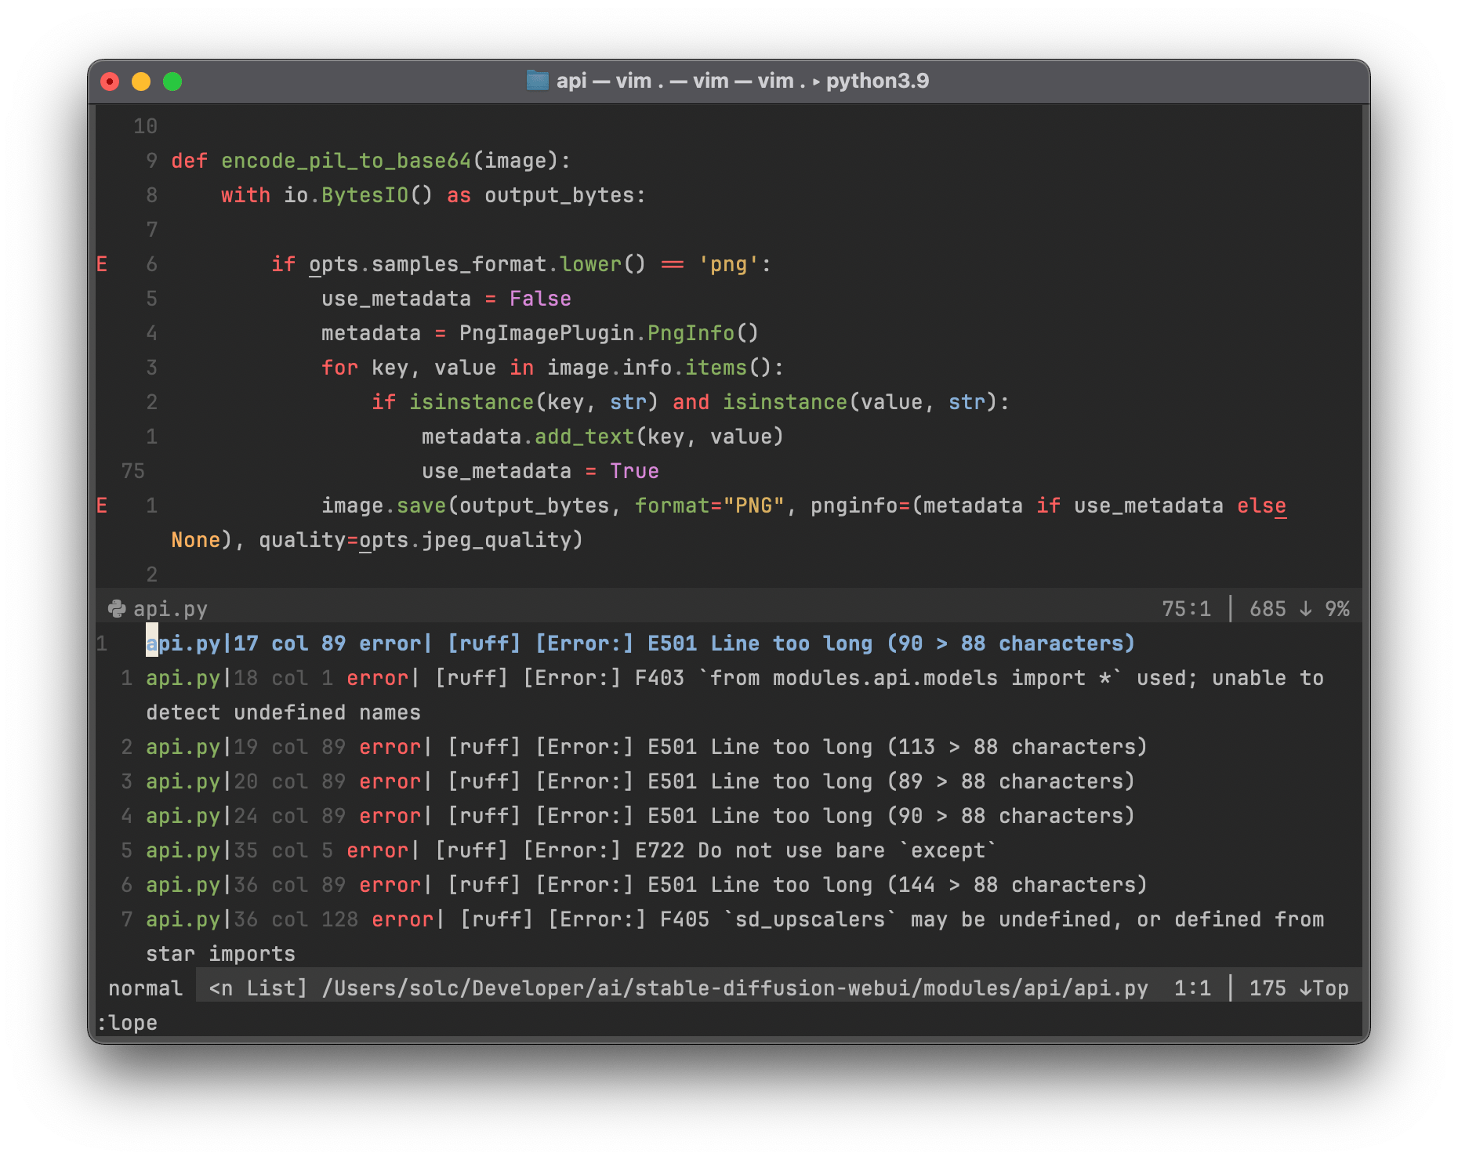
Task: Select the E722 bare except quickfix entry
Action: click(x=571, y=850)
